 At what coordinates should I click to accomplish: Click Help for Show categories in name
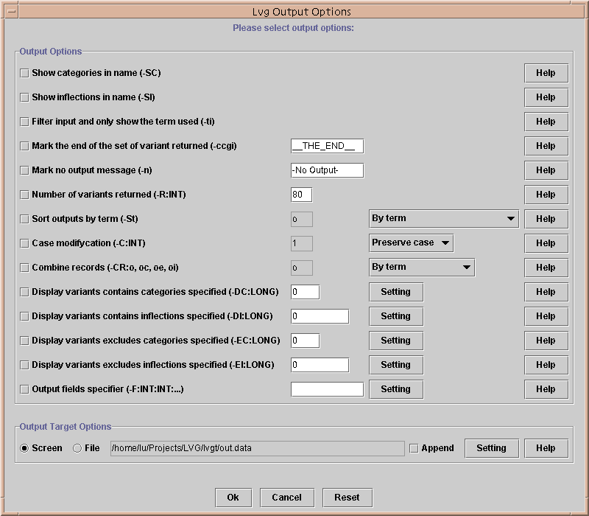pyautogui.click(x=546, y=73)
